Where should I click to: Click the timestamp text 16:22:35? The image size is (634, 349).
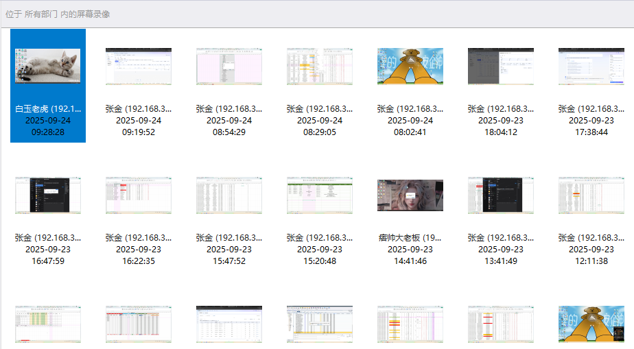[x=139, y=261]
